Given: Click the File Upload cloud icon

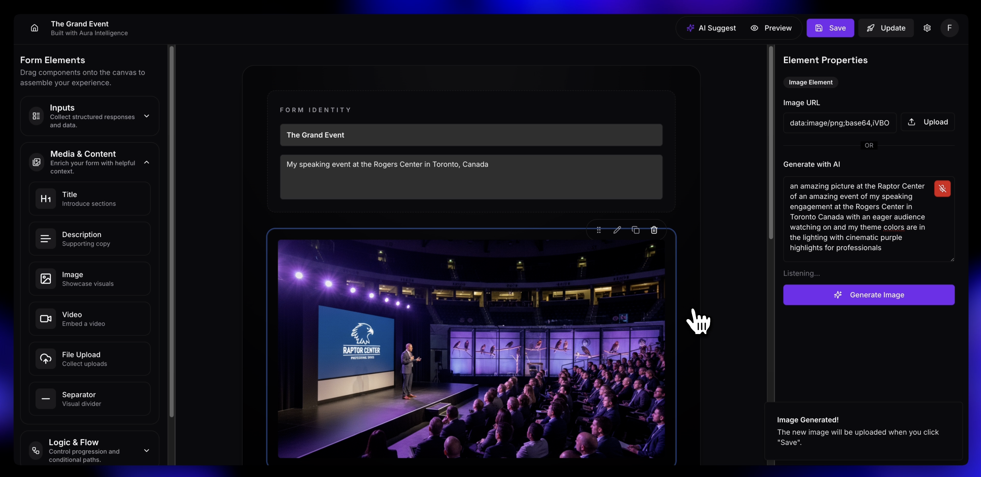Looking at the screenshot, I should (46, 359).
